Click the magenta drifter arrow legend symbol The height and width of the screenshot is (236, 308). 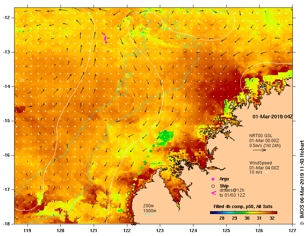coord(214,193)
